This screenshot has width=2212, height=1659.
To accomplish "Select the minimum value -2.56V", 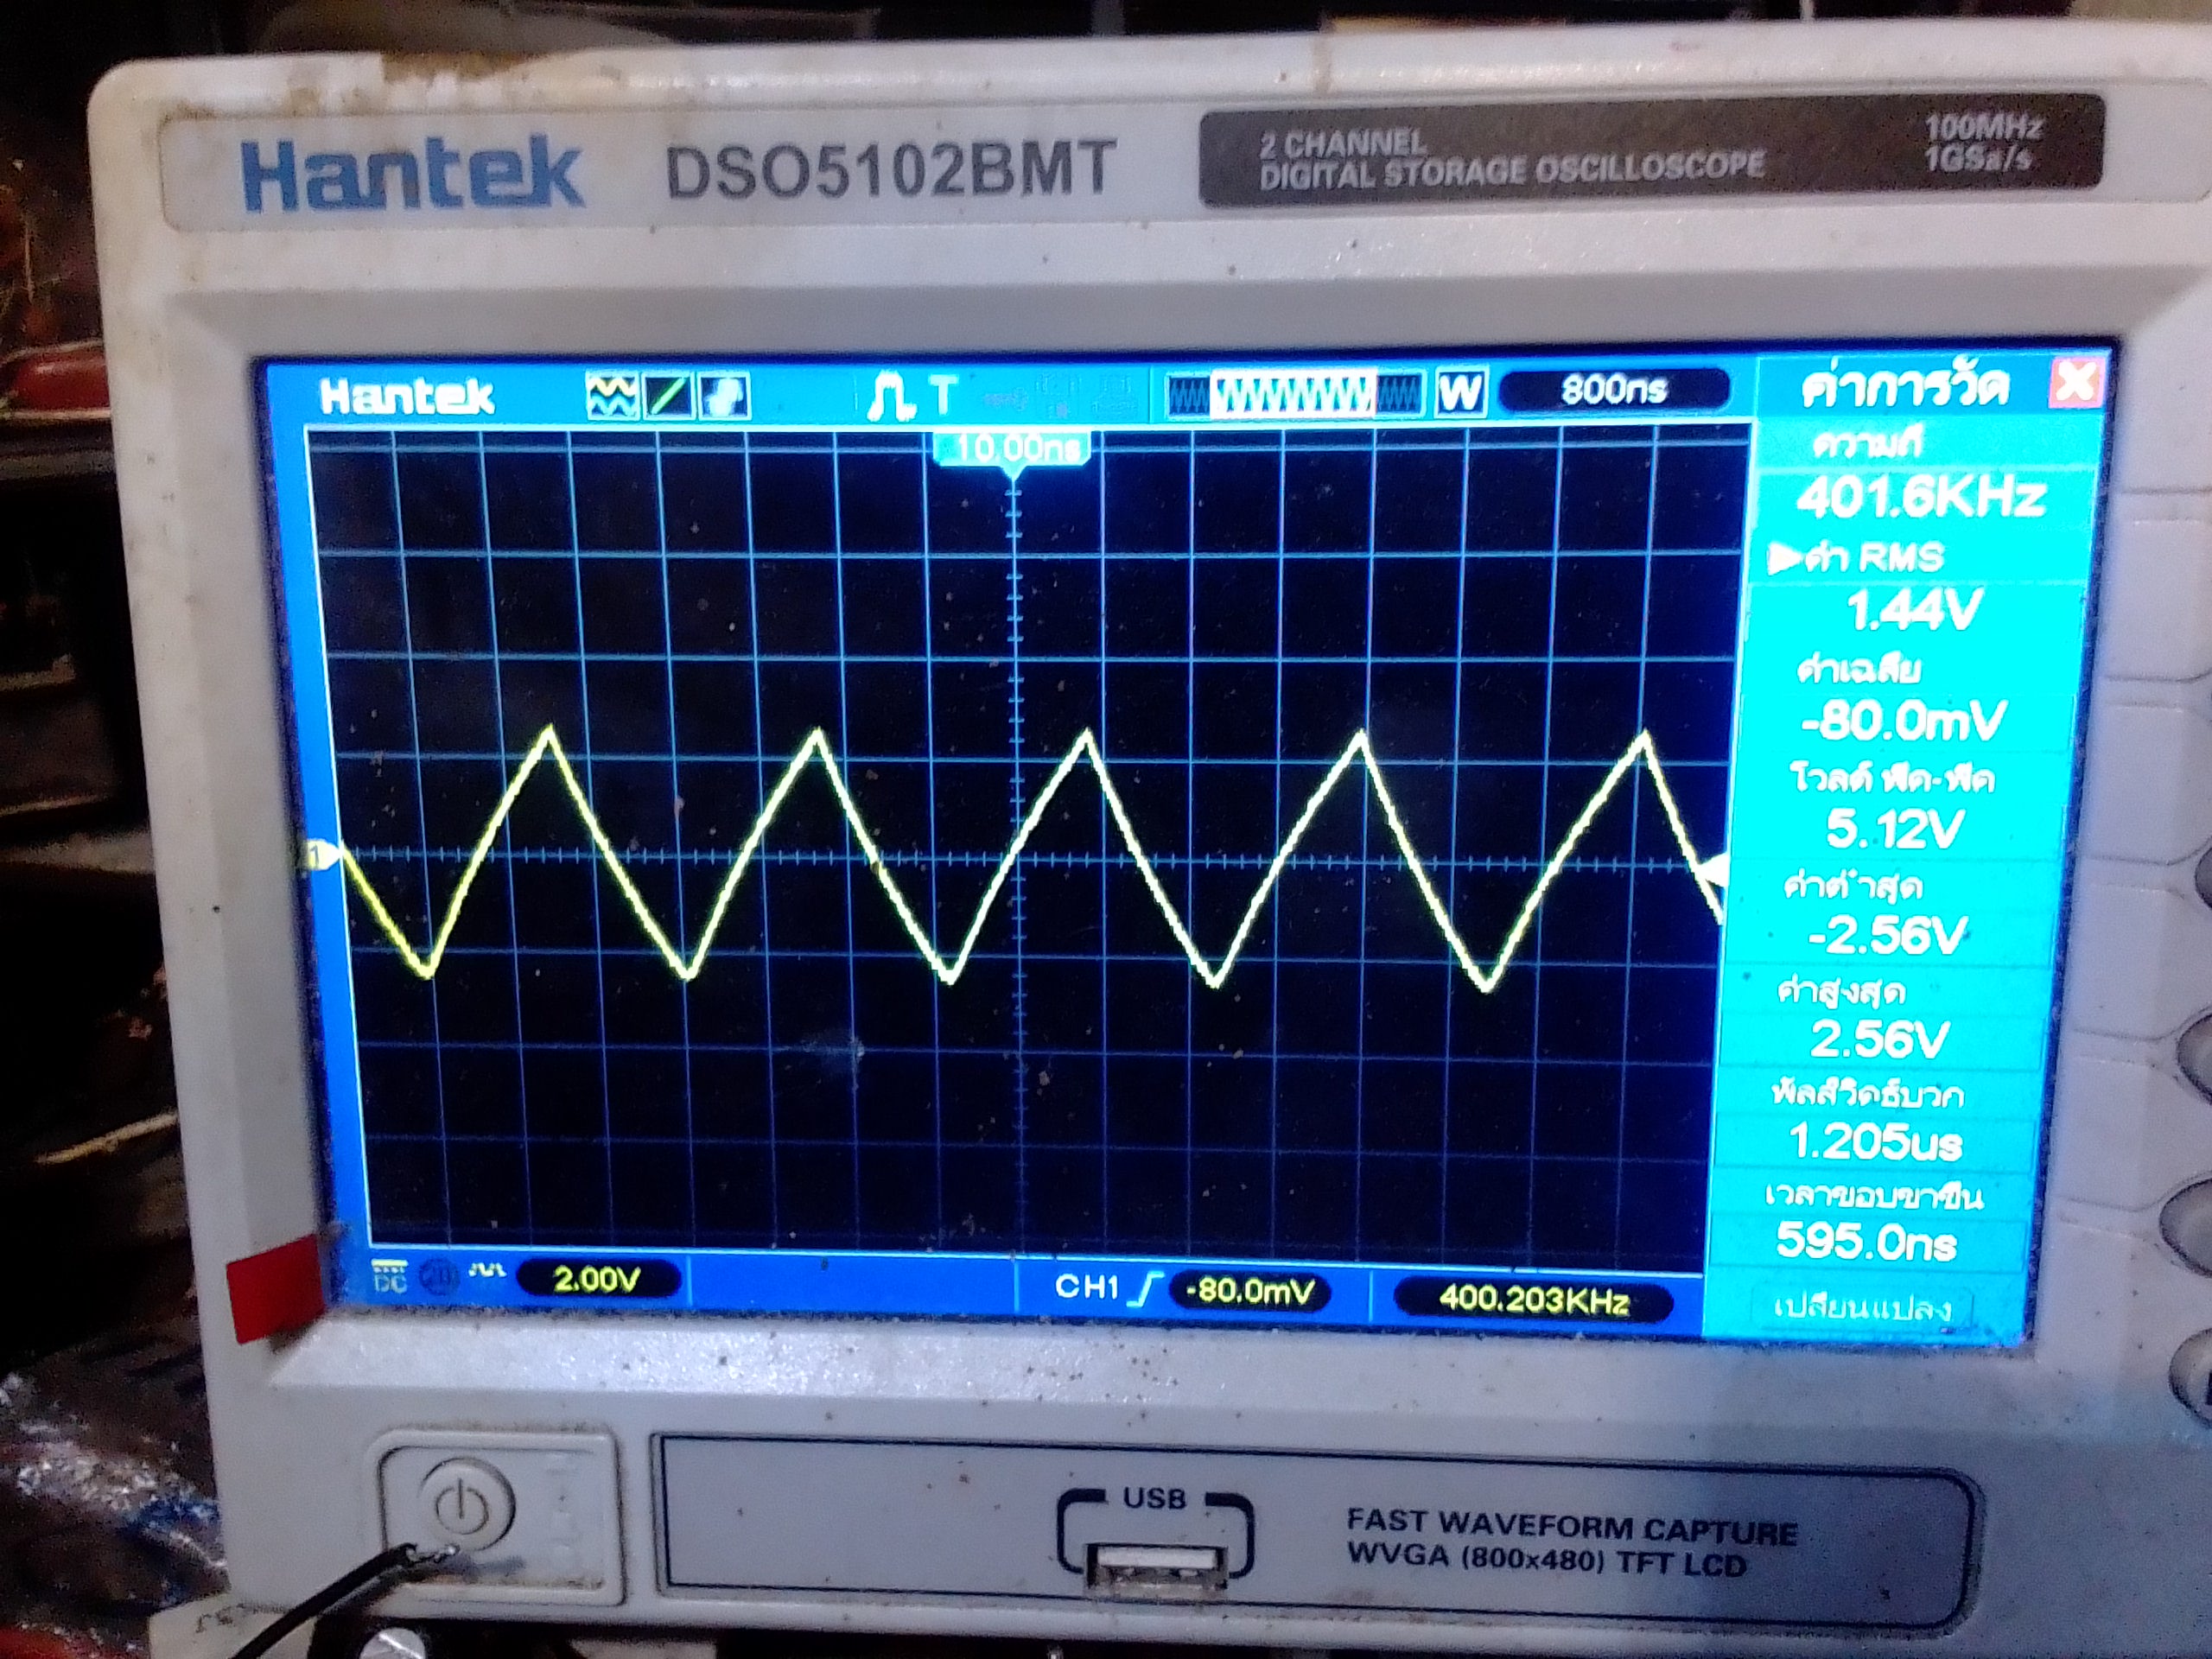I will coord(1886,935).
